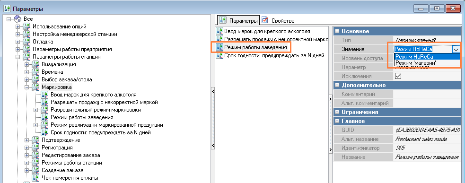Click icon beside 'Настройка менеджерской станции'
The image size is (465, 183).
[27, 34]
